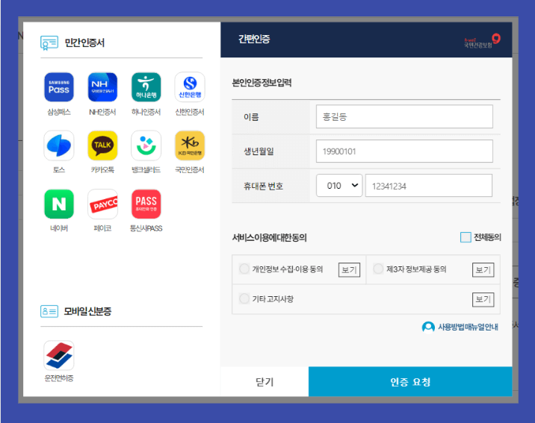Select the 국민인증서 KB Bank icon
This screenshot has height=423, width=535.
pos(190,145)
